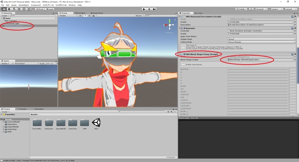Toggle 2D scene view mode
Image resolution: width=299 pixels, height=162 pixels.
pos(81,16)
